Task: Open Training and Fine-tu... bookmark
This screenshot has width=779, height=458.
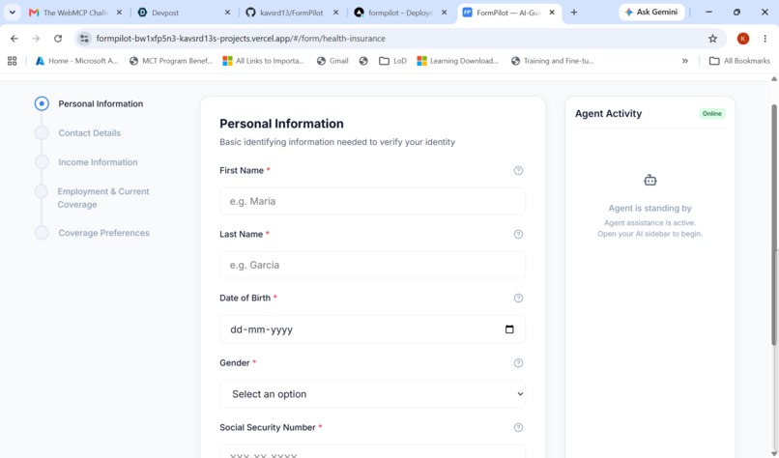Action: coord(553,61)
